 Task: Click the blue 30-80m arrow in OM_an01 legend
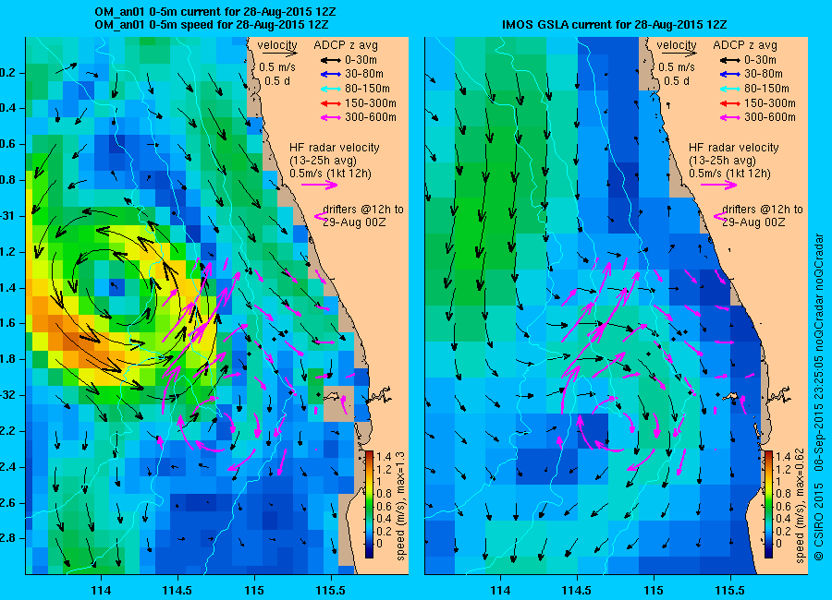coord(329,75)
